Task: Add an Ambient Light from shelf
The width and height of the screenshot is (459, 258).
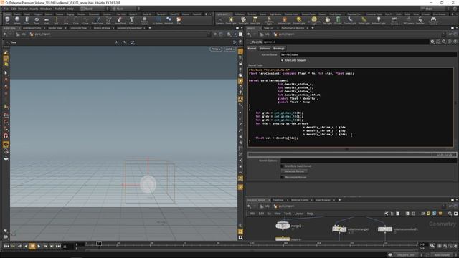Action: (379, 21)
